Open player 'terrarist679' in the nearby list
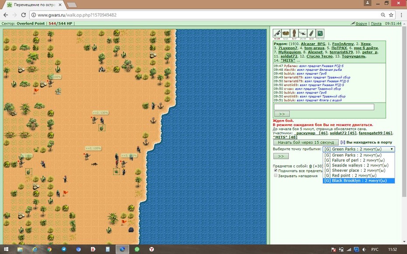This screenshot has height=254, width=407. coord(341,52)
